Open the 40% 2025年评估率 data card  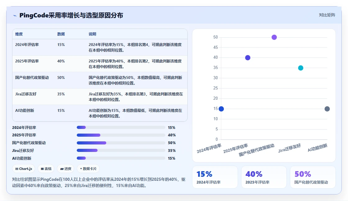click(x=264, y=177)
